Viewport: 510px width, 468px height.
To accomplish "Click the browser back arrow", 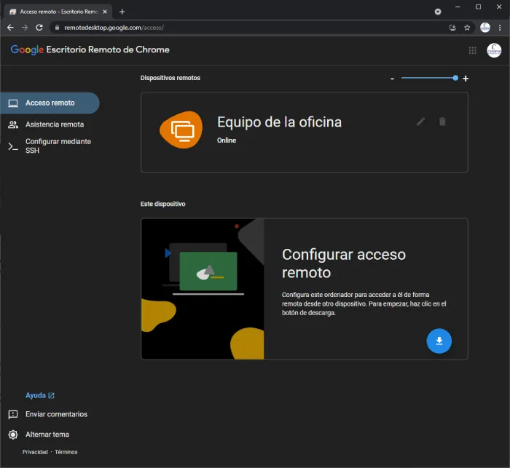I will coord(10,28).
